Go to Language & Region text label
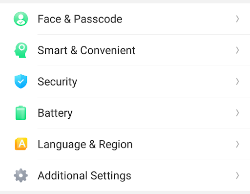This screenshot has height=194, width=250. (85, 145)
